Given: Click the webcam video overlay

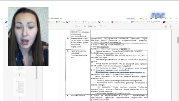Looking at the screenshot, I should (x=28, y=36).
